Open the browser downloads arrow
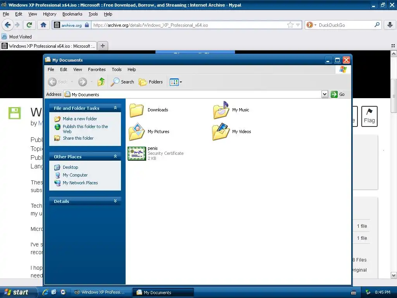397x298 pixels. 390,25
